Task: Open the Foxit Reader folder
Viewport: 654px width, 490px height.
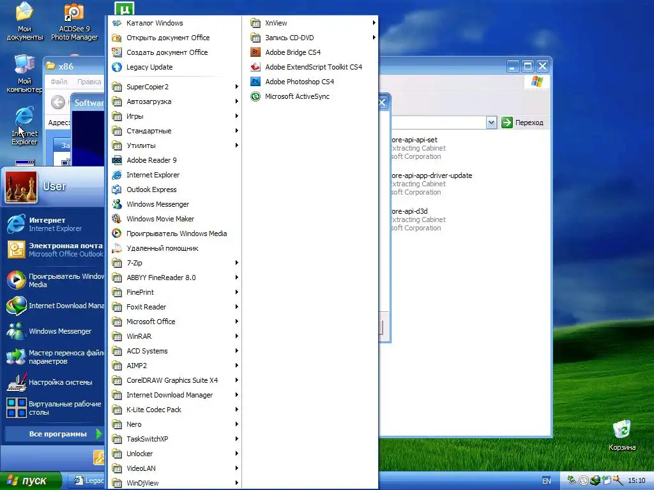Action: click(175, 307)
